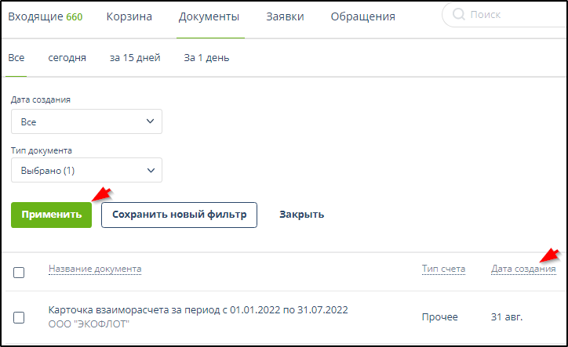
Task: Select the За 1 день saved filter
Action: pos(206,58)
